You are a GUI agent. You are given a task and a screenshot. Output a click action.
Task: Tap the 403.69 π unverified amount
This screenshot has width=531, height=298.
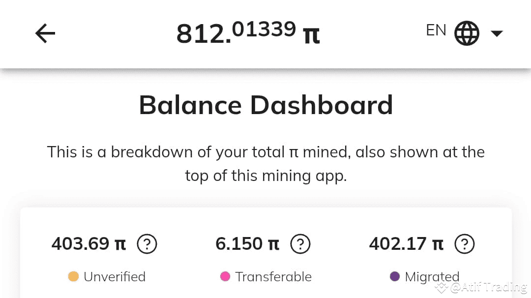tap(88, 244)
